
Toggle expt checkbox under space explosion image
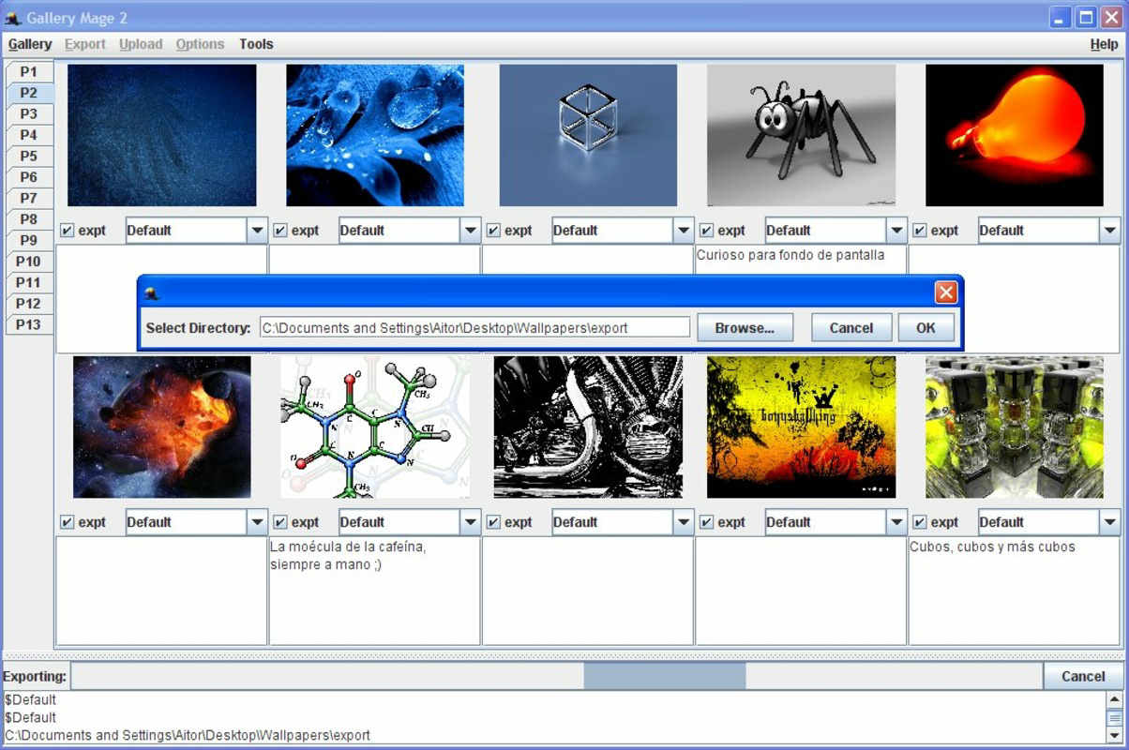(68, 522)
